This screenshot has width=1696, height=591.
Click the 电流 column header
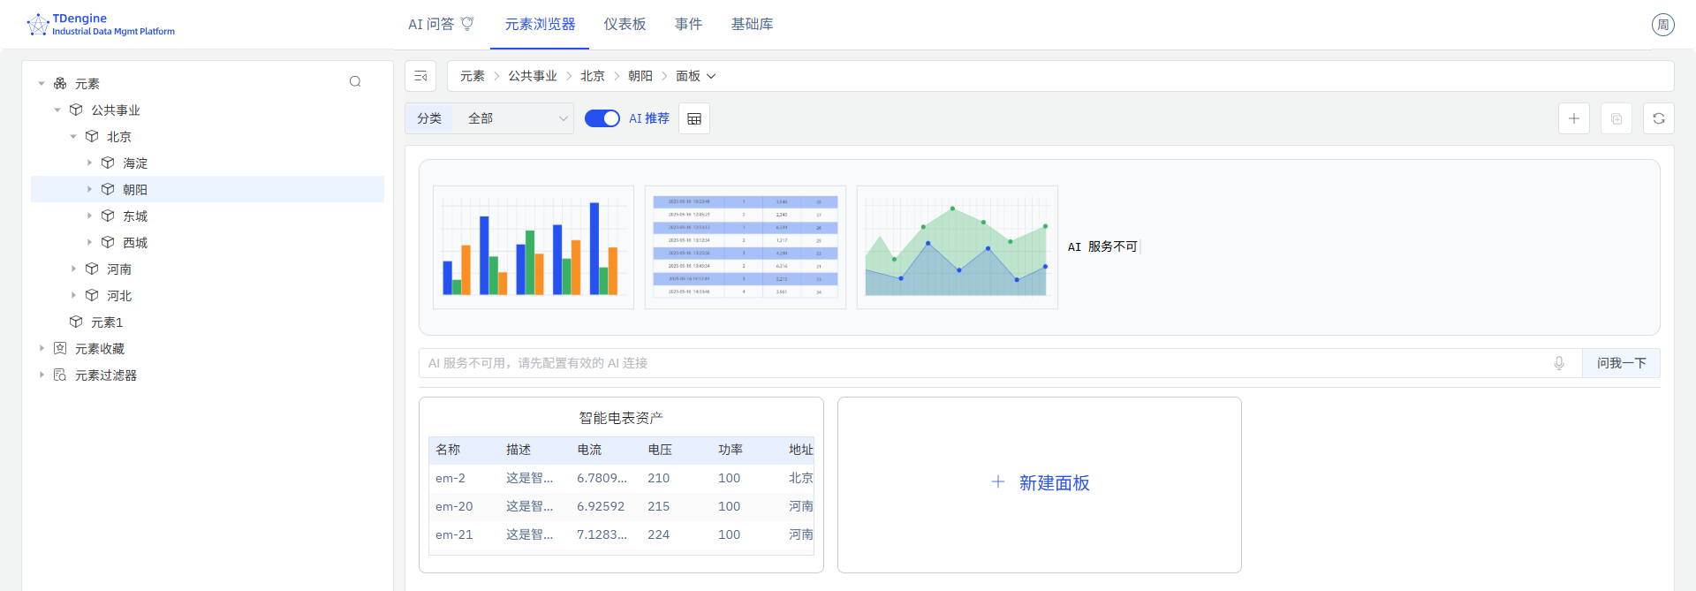click(x=589, y=450)
